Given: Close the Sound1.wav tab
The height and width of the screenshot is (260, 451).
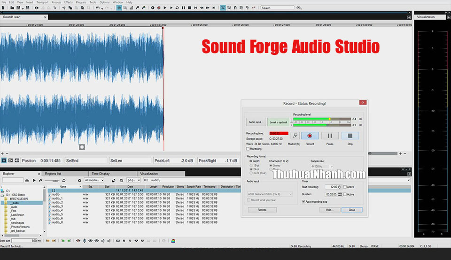Looking at the screenshot, I should click(45, 17).
